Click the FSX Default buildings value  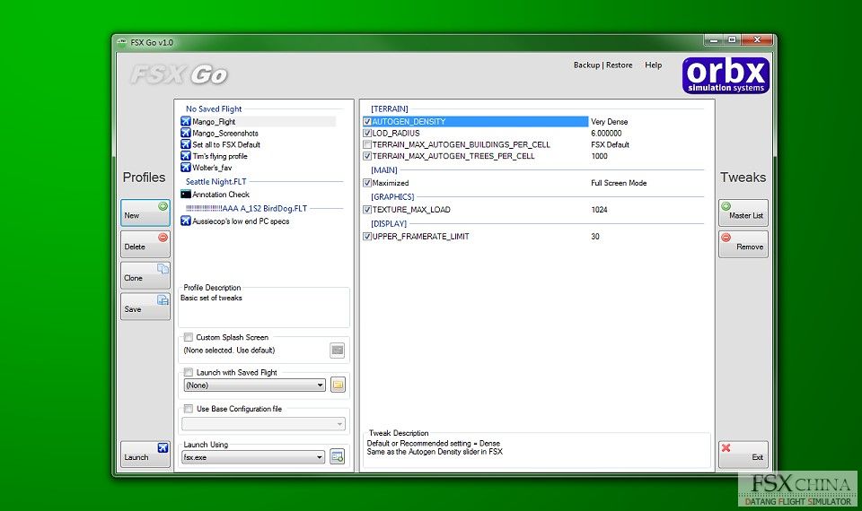coord(611,144)
